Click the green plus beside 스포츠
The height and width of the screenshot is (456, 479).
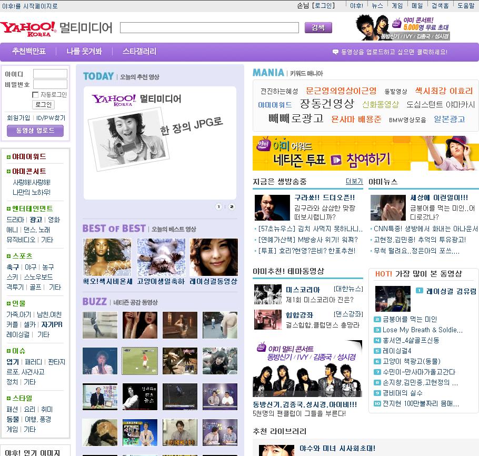pos(8,256)
